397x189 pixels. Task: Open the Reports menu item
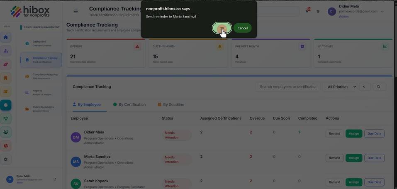(x=41, y=93)
